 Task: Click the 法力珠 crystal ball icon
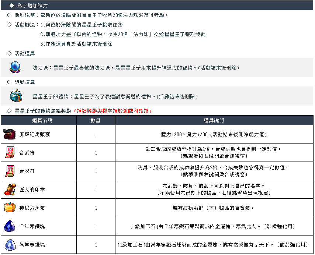point(17,67)
